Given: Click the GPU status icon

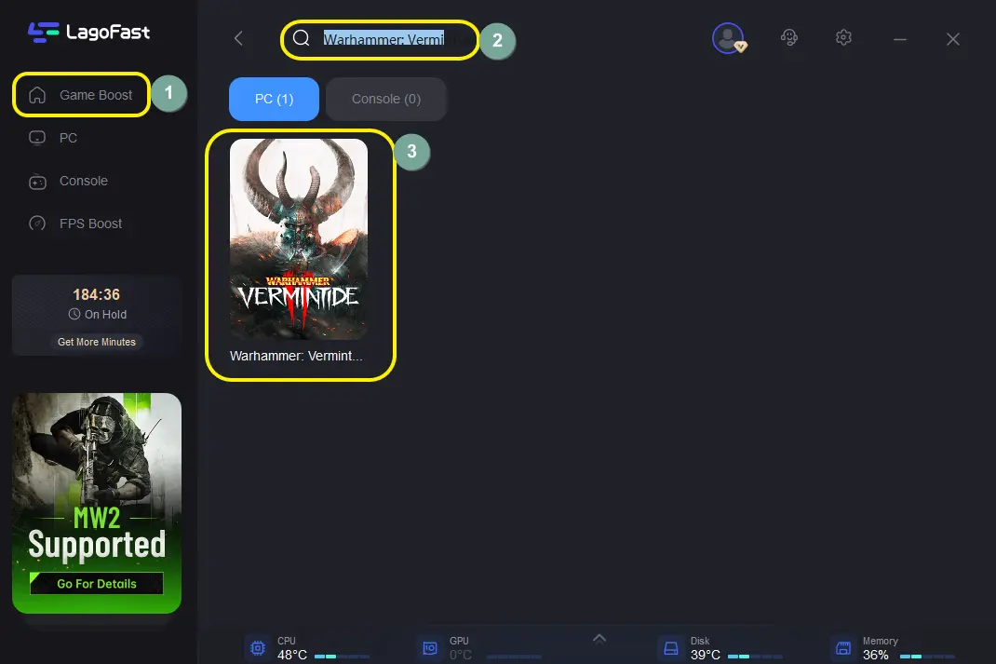Looking at the screenshot, I should click(x=430, y=647).
